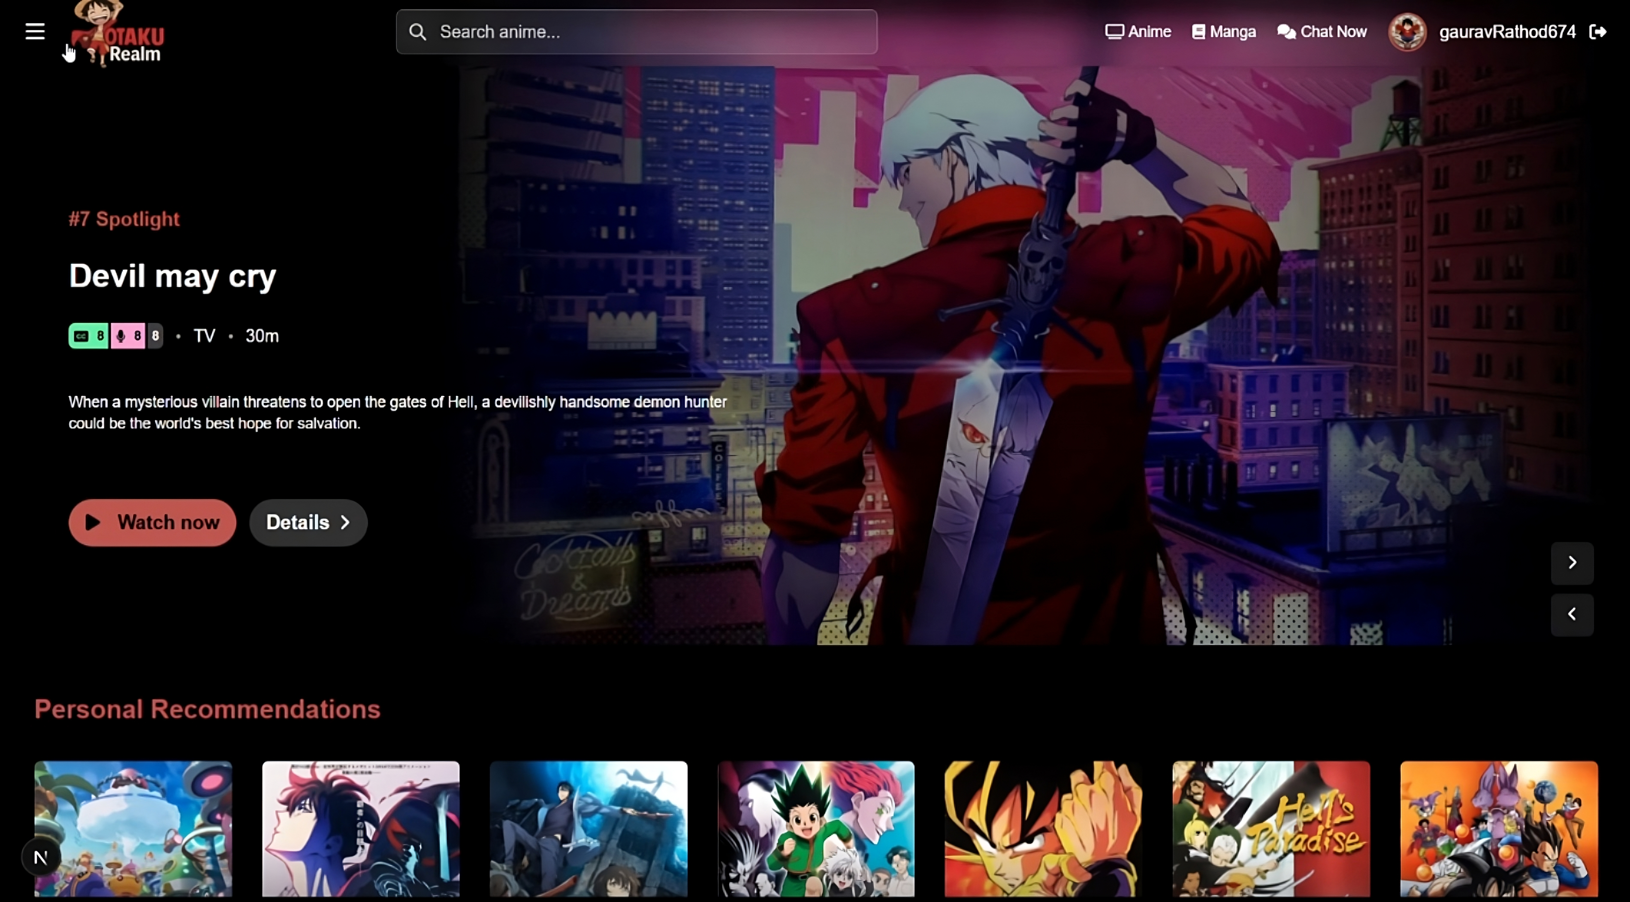Image resolution: width=1630 pixels, height=902 pixels.
Task: Open Chat Now
Action: pos(1322,32)
